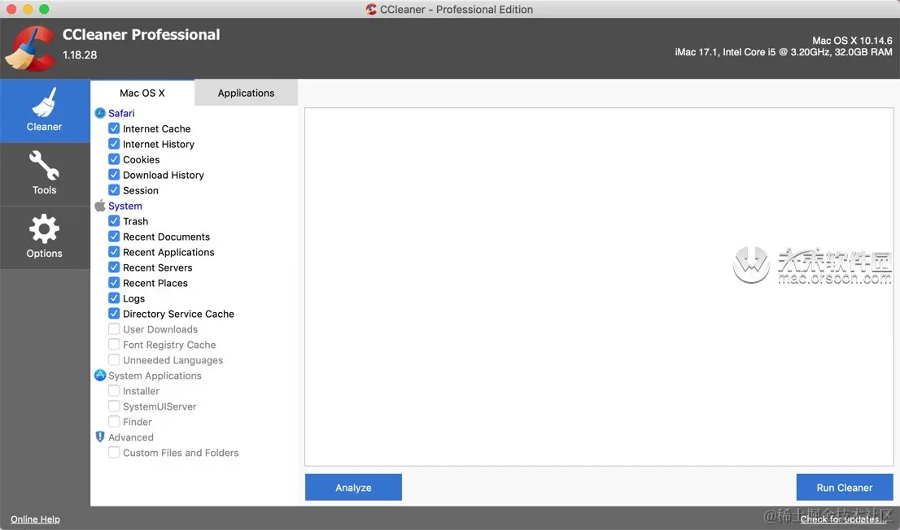The image size is (900, 530).
Task: Click the Mac OS X 10.14.6 text
Action: pos(852,41)
